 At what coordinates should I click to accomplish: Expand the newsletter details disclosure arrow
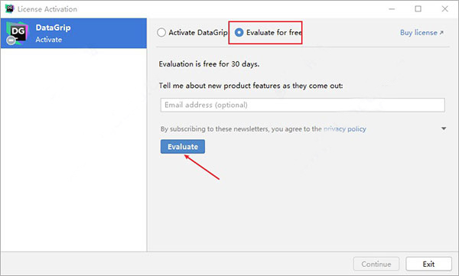(x=444, y=128)
